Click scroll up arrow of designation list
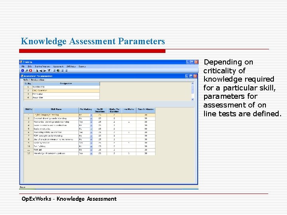Image resolution: width=287 pixels, height=215 pixels. tap(193, 84)
